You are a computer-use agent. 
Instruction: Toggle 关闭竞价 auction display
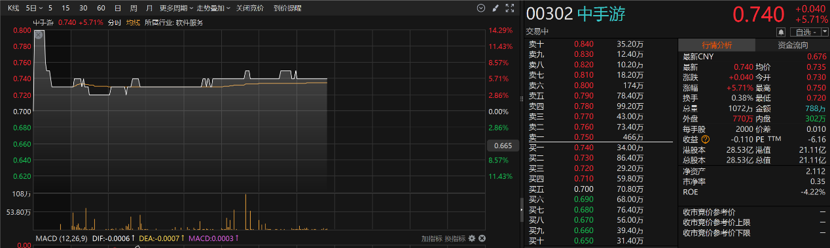point(250,8)
